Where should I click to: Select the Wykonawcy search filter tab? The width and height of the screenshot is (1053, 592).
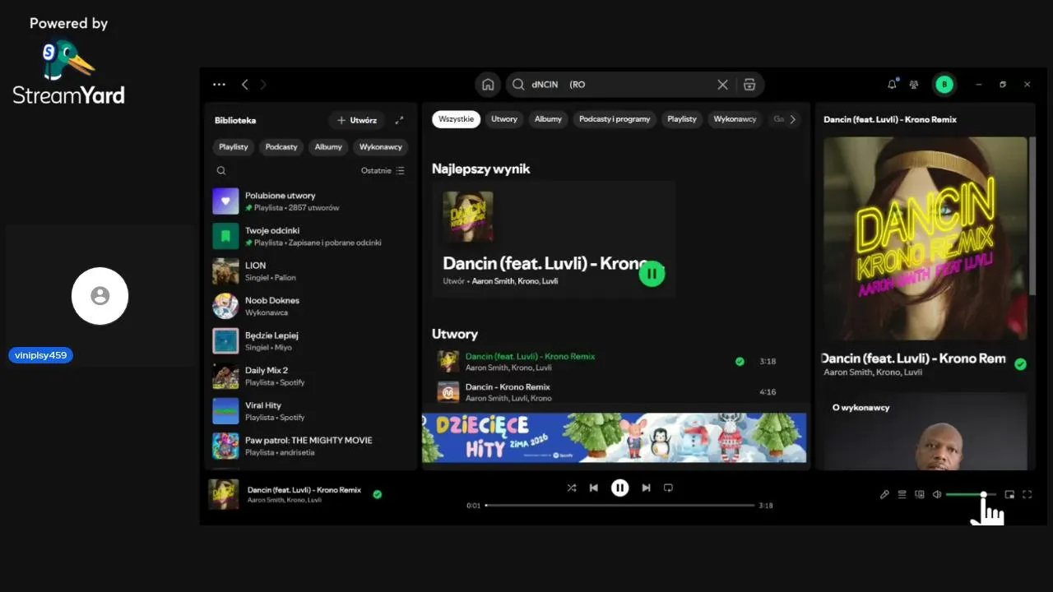[x=735, y=119]
